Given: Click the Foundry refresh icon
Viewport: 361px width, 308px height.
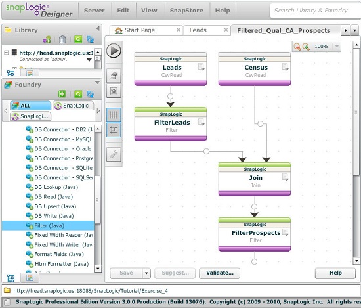Looking at the screenshot, I should point(90,94).
